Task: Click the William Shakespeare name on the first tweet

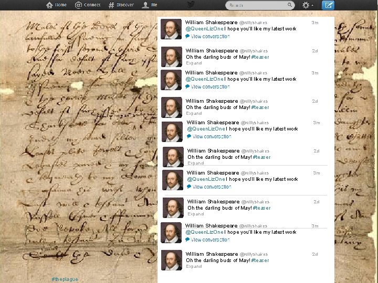Action: coord(211,23)
